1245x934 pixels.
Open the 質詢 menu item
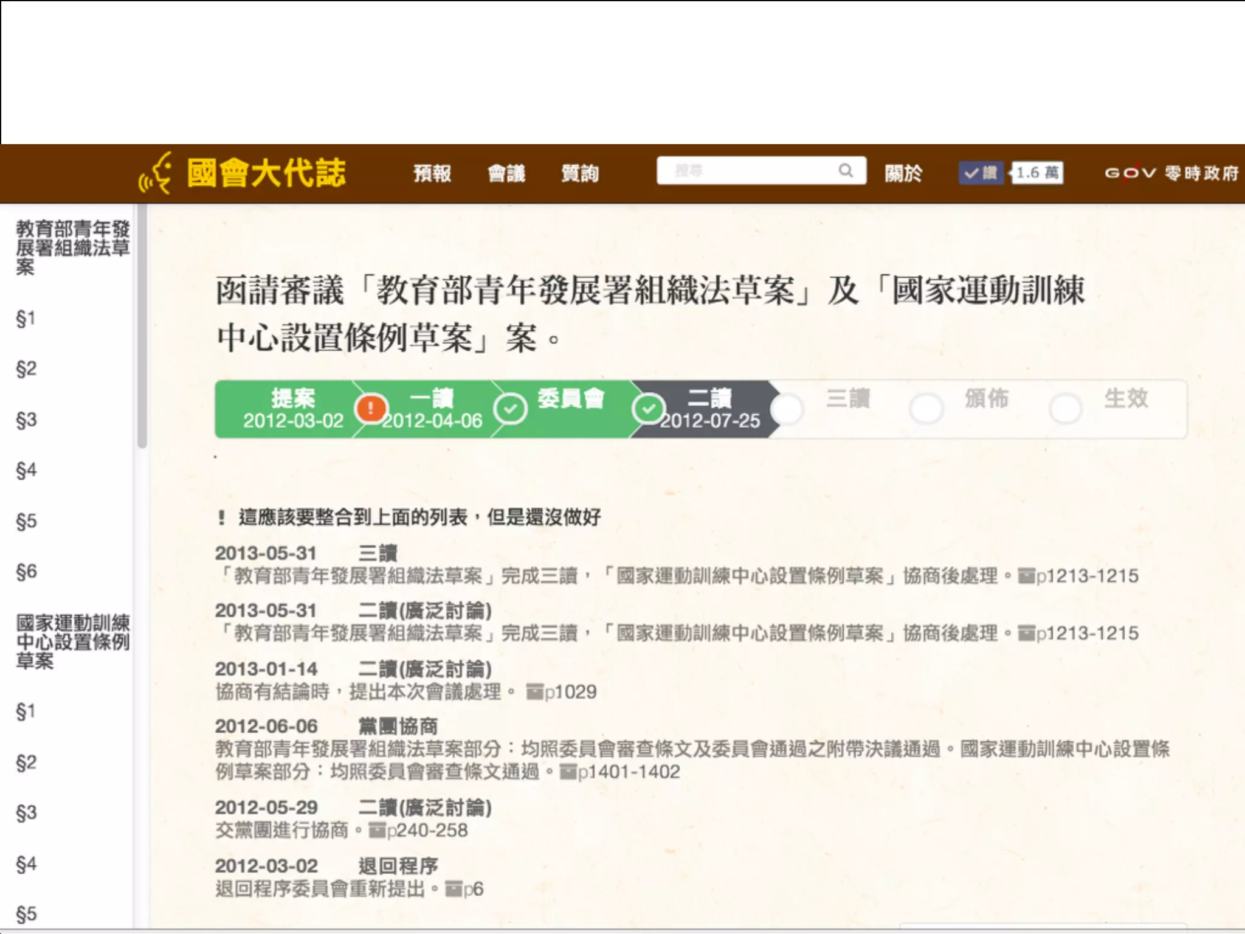(580, 174)
